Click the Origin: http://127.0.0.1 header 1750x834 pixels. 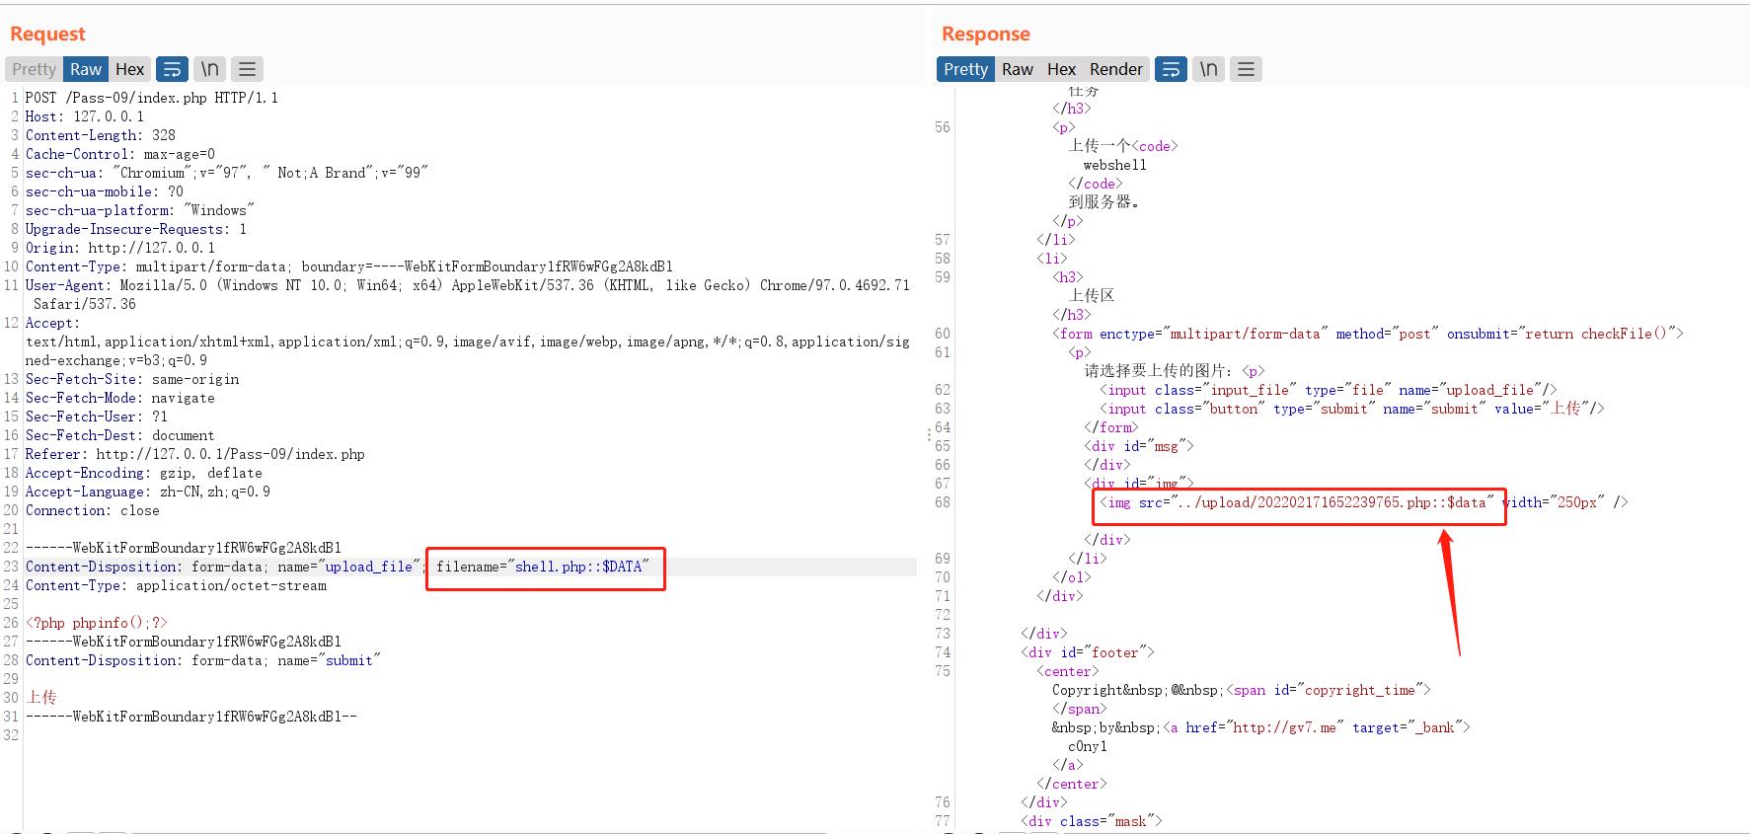tap(120, 248)
